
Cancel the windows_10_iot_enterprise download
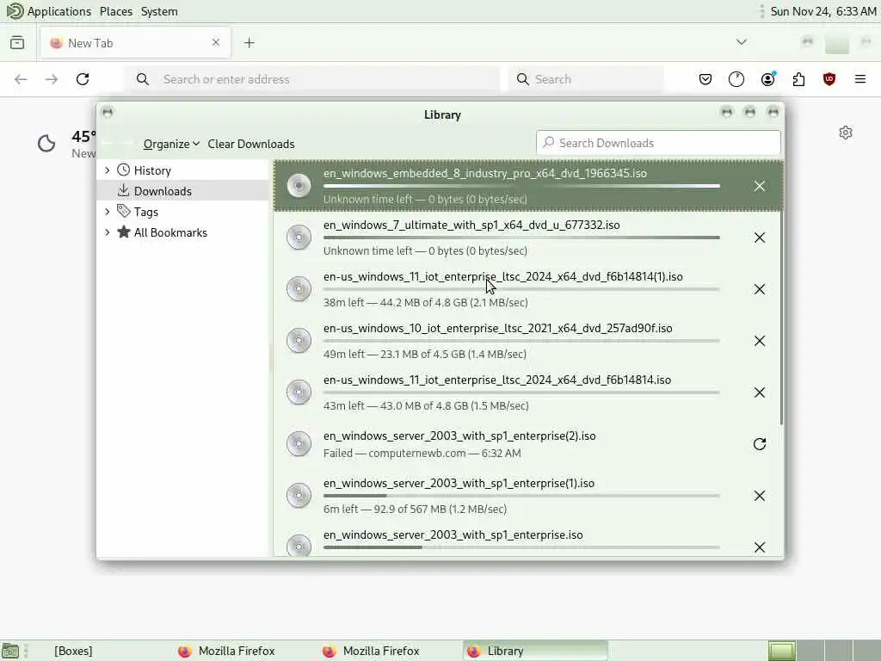(x=759, y=341)
